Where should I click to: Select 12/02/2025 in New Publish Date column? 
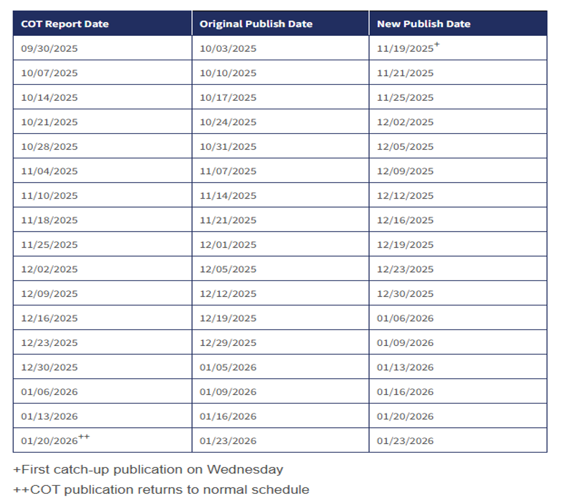405,122
